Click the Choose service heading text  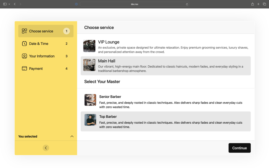tap(99, 27)
